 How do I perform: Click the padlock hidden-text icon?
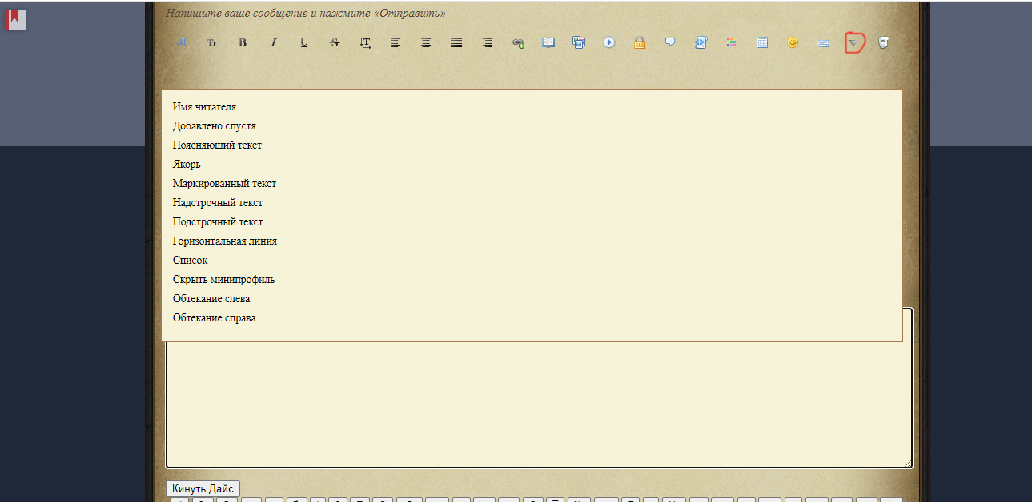pos(640,43)
